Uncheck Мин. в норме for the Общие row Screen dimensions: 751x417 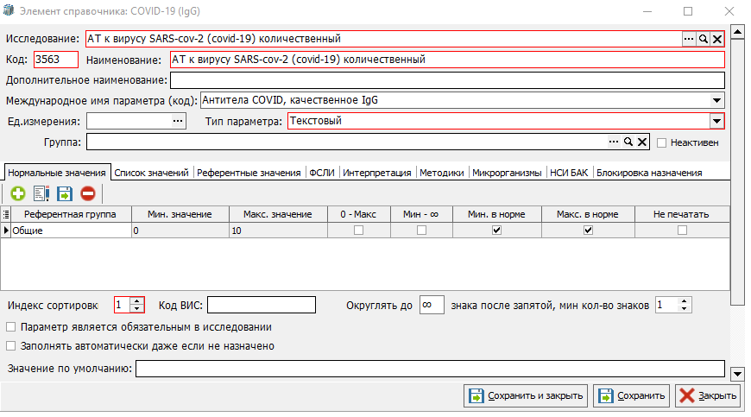(x=495, y=231)
